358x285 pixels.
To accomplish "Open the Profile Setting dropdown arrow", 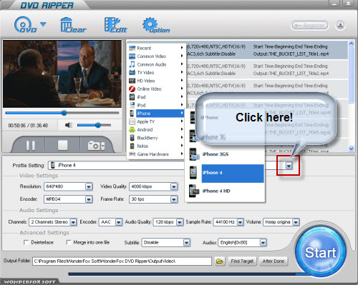I will tap(289, 166).
